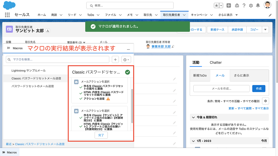
Task: Select the メール activity tab
Action: pyautogui.click(x=220, y=76)
